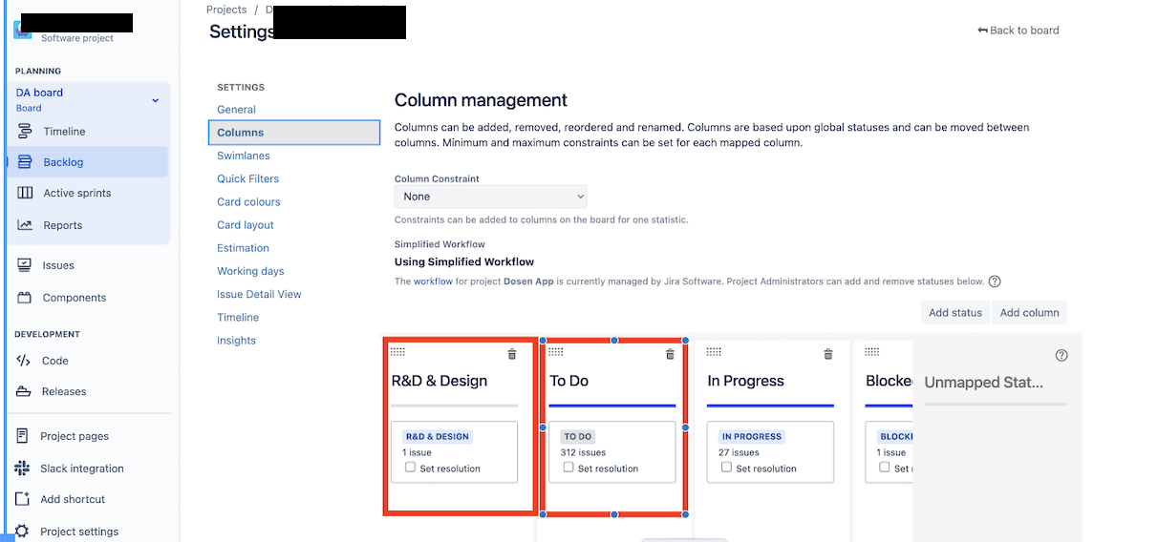The image size is (1158, 542).
Task: Open Insights settings
Action: 236,341
